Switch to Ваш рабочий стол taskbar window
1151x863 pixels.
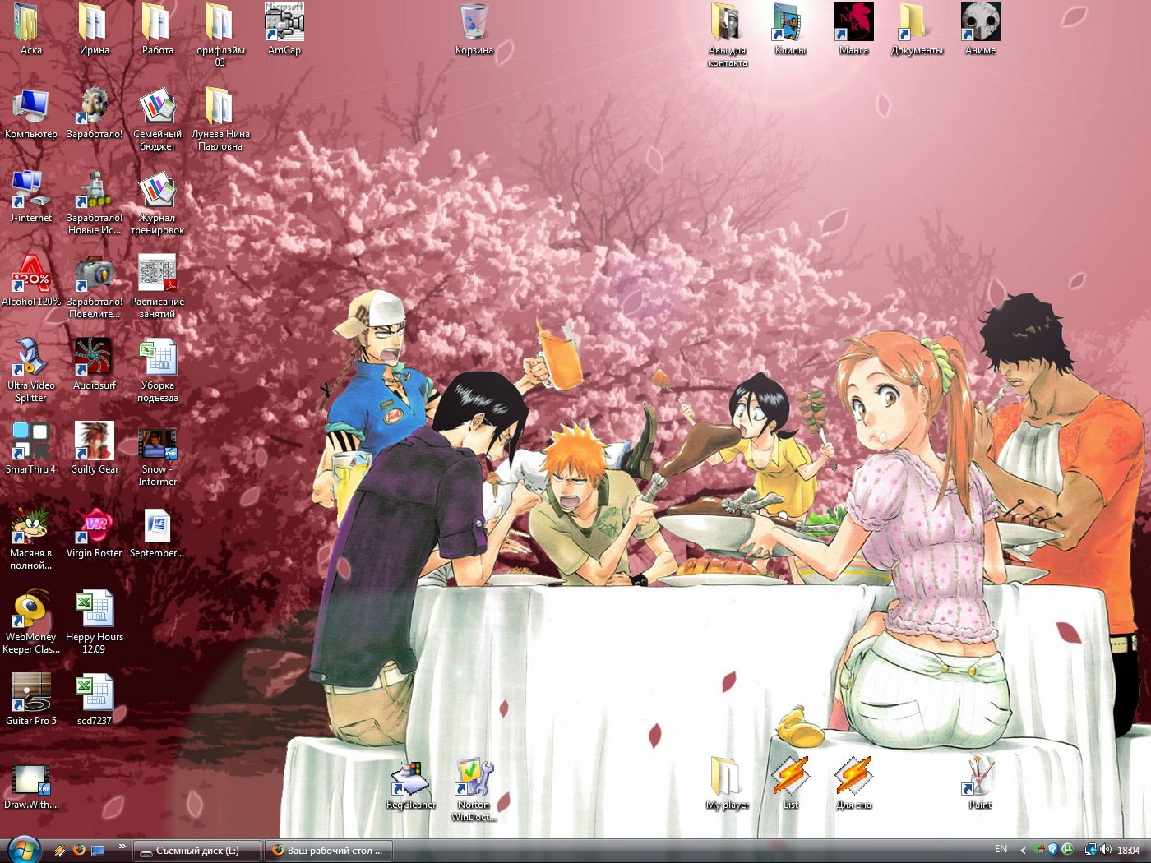pos(329,850)
